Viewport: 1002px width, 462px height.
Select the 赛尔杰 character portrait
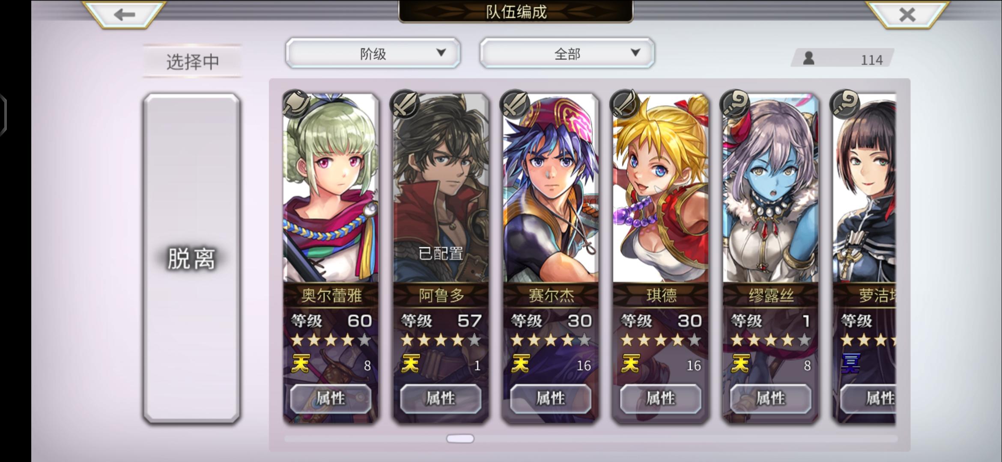point(551,188)
